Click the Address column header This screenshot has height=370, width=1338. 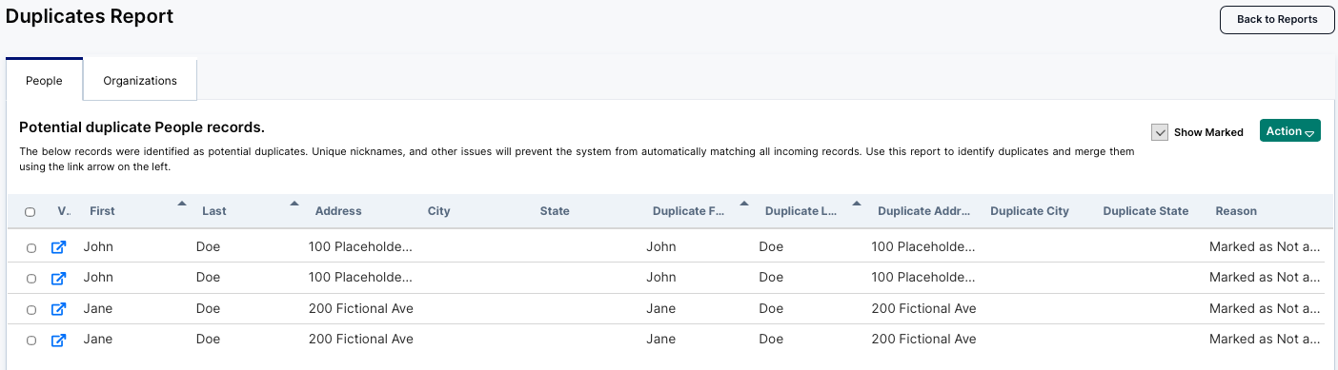click(338, 211)
